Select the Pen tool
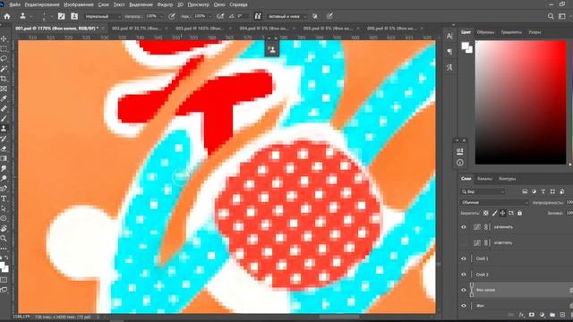 [x=4, y=189]
